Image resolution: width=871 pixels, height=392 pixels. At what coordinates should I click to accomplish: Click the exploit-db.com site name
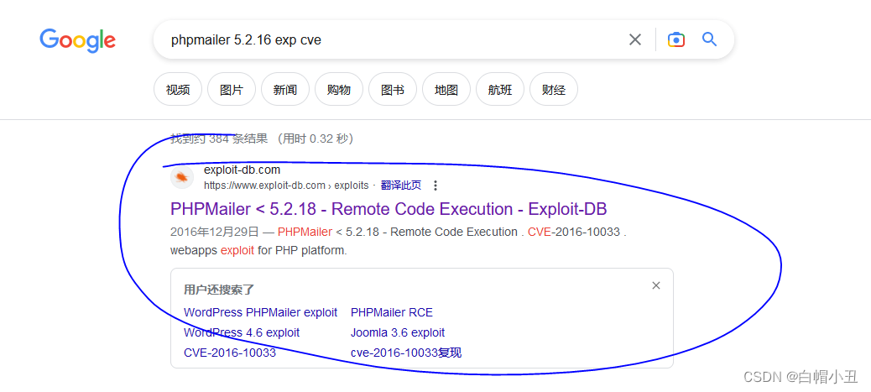(243, 170)
